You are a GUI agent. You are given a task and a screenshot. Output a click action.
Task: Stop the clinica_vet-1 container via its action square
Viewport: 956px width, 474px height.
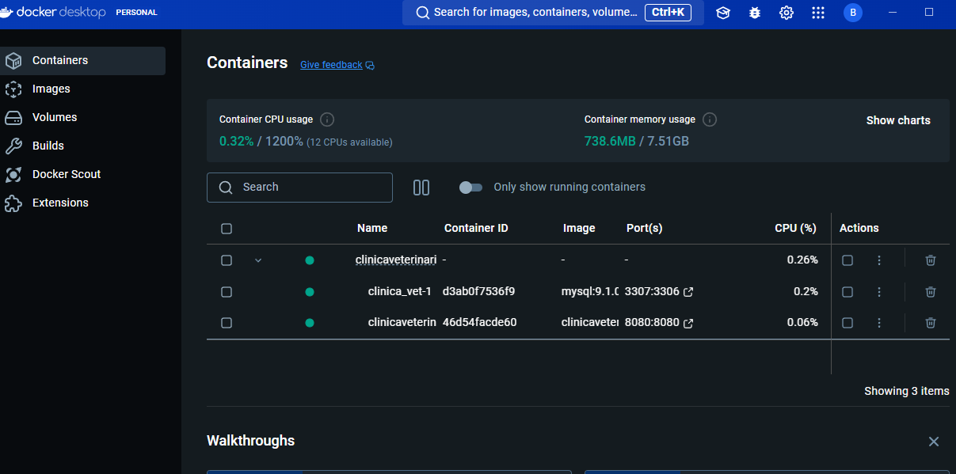click(847, 291)
